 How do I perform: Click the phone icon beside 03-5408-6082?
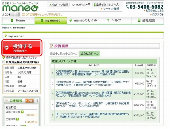point(128,7)
